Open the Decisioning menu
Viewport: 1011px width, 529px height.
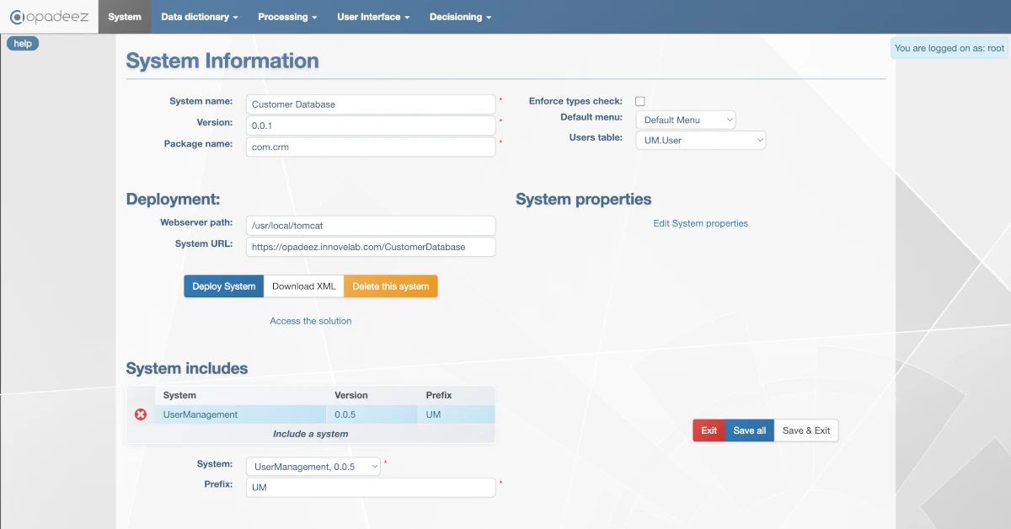tap(460, 16)
